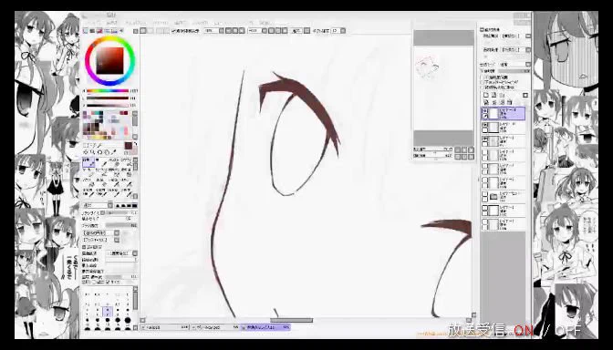613x350 pixels.
Task: Create a new layer folder
Action: pyautogui.click(x=501, y=95)
